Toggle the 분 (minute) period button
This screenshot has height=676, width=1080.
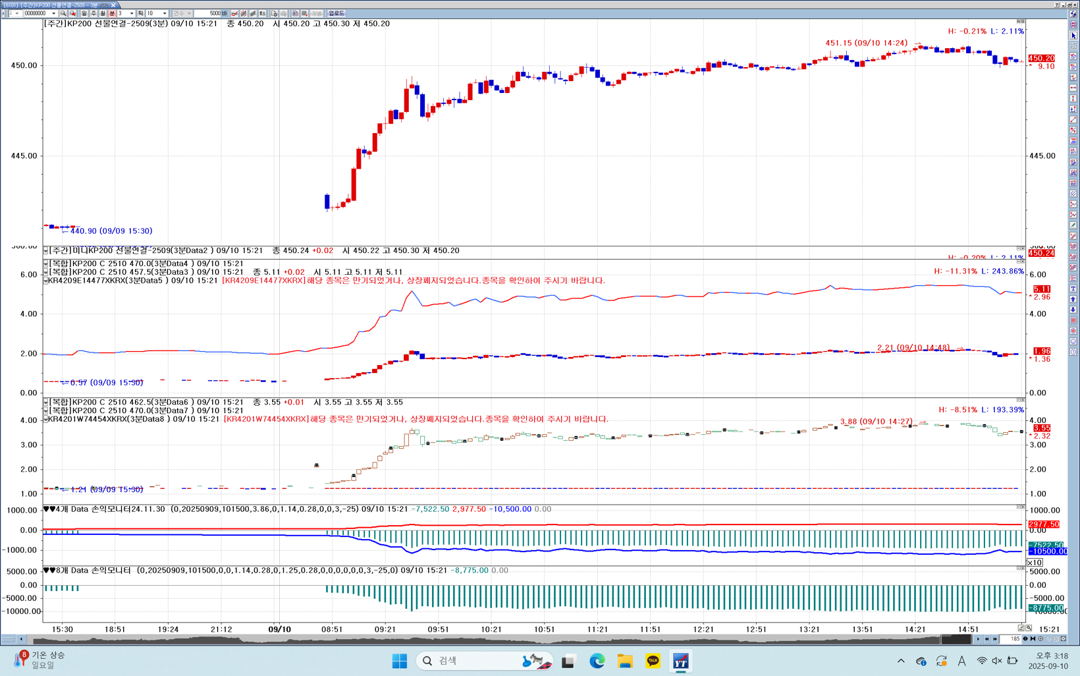pyautogui.click(x=112, y=13)
